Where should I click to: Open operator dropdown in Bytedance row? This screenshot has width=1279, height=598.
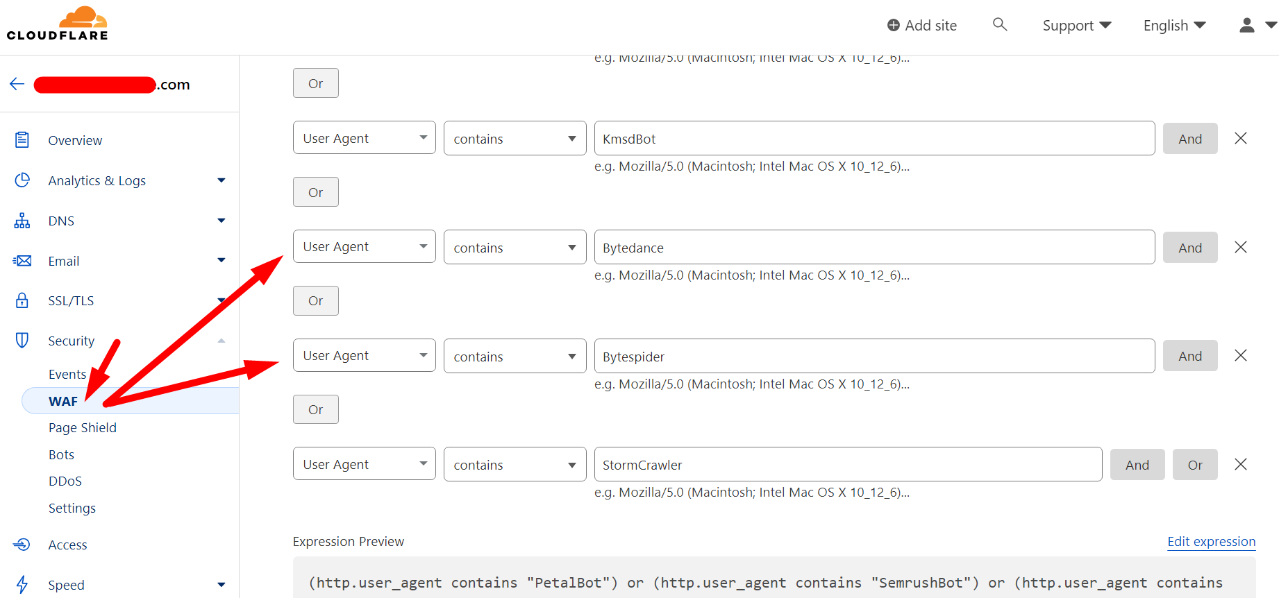point(515,247)
